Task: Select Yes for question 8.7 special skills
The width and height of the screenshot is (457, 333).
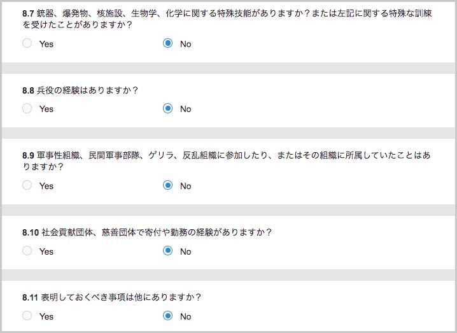Action: click(x=27, y=43)
